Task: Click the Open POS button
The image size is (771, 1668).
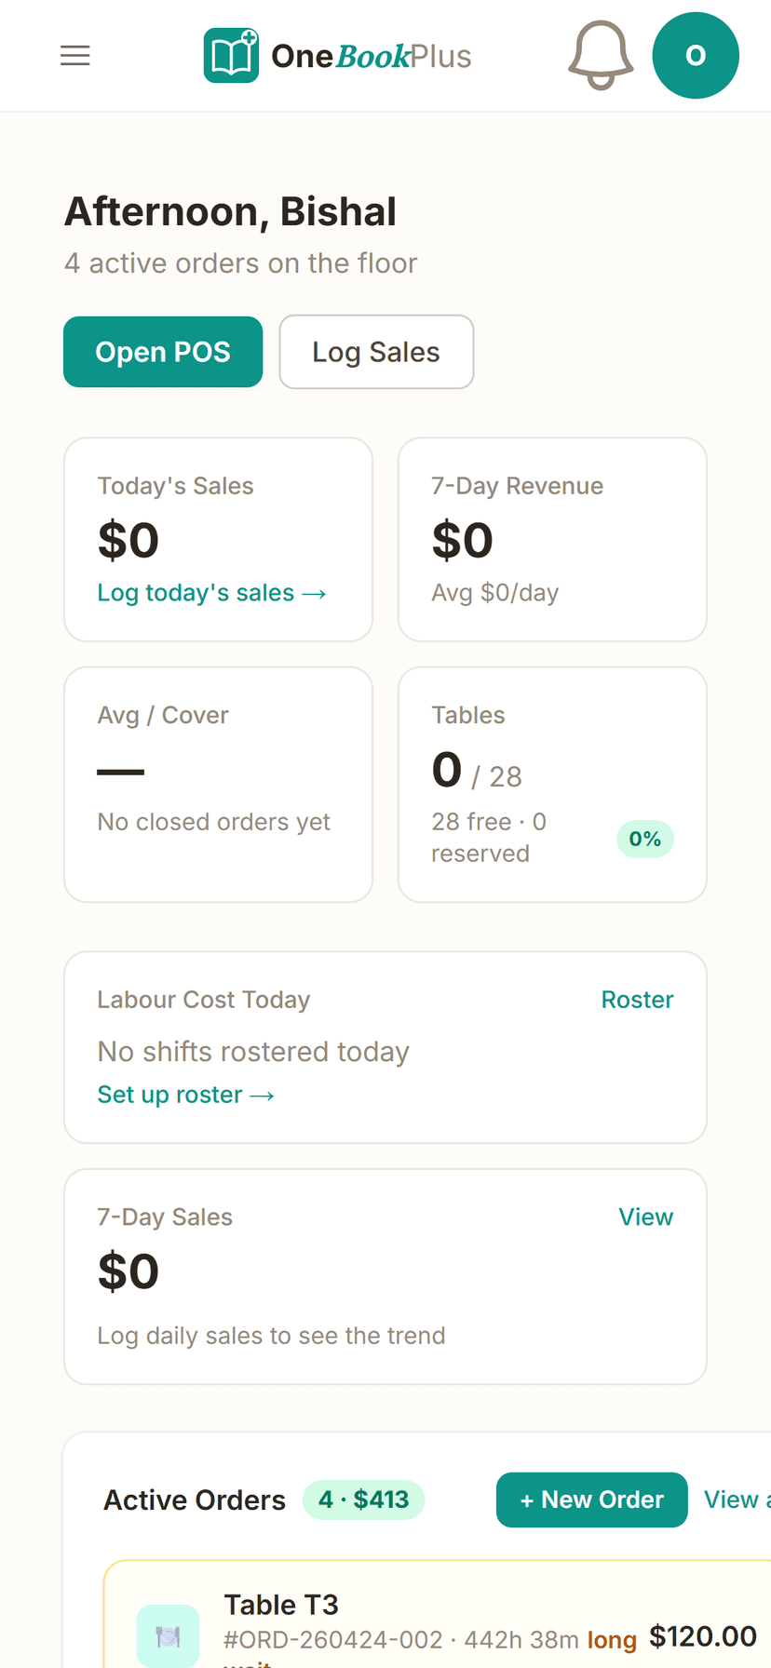Action: pyautogui.click(x=163, y=352)
